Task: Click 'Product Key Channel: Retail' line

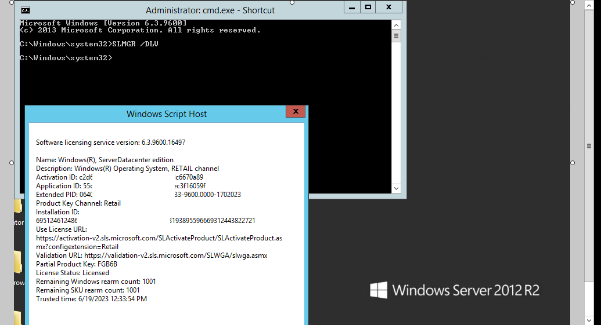Action: tap(78, 203)
